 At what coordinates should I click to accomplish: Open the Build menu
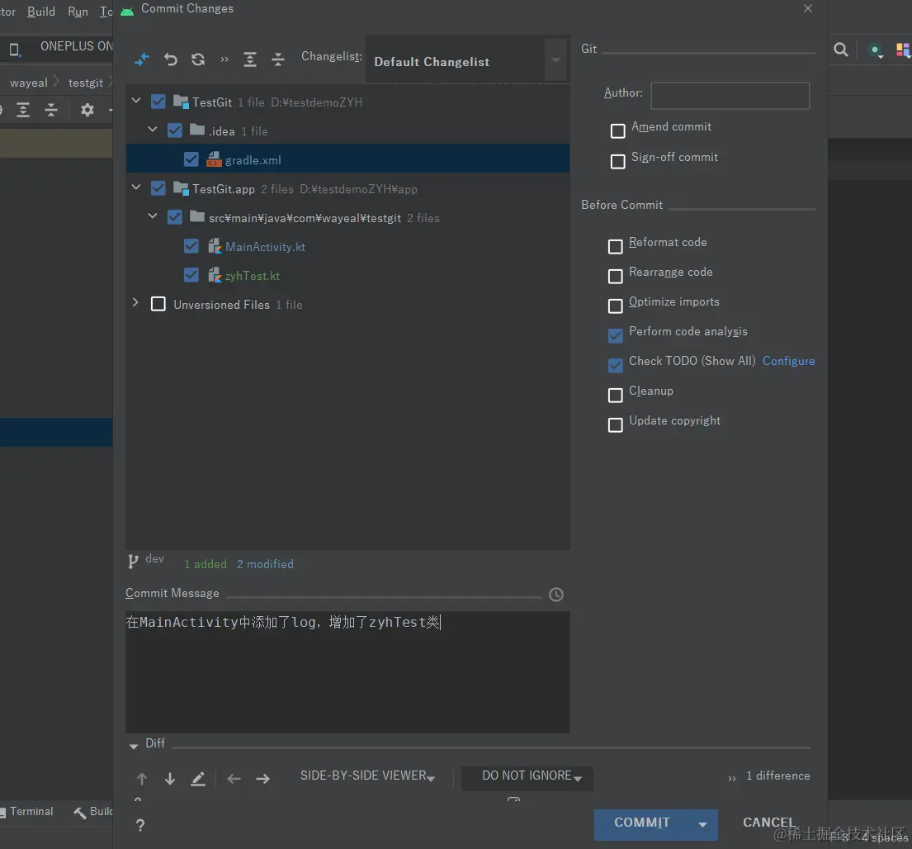point(41,12)
